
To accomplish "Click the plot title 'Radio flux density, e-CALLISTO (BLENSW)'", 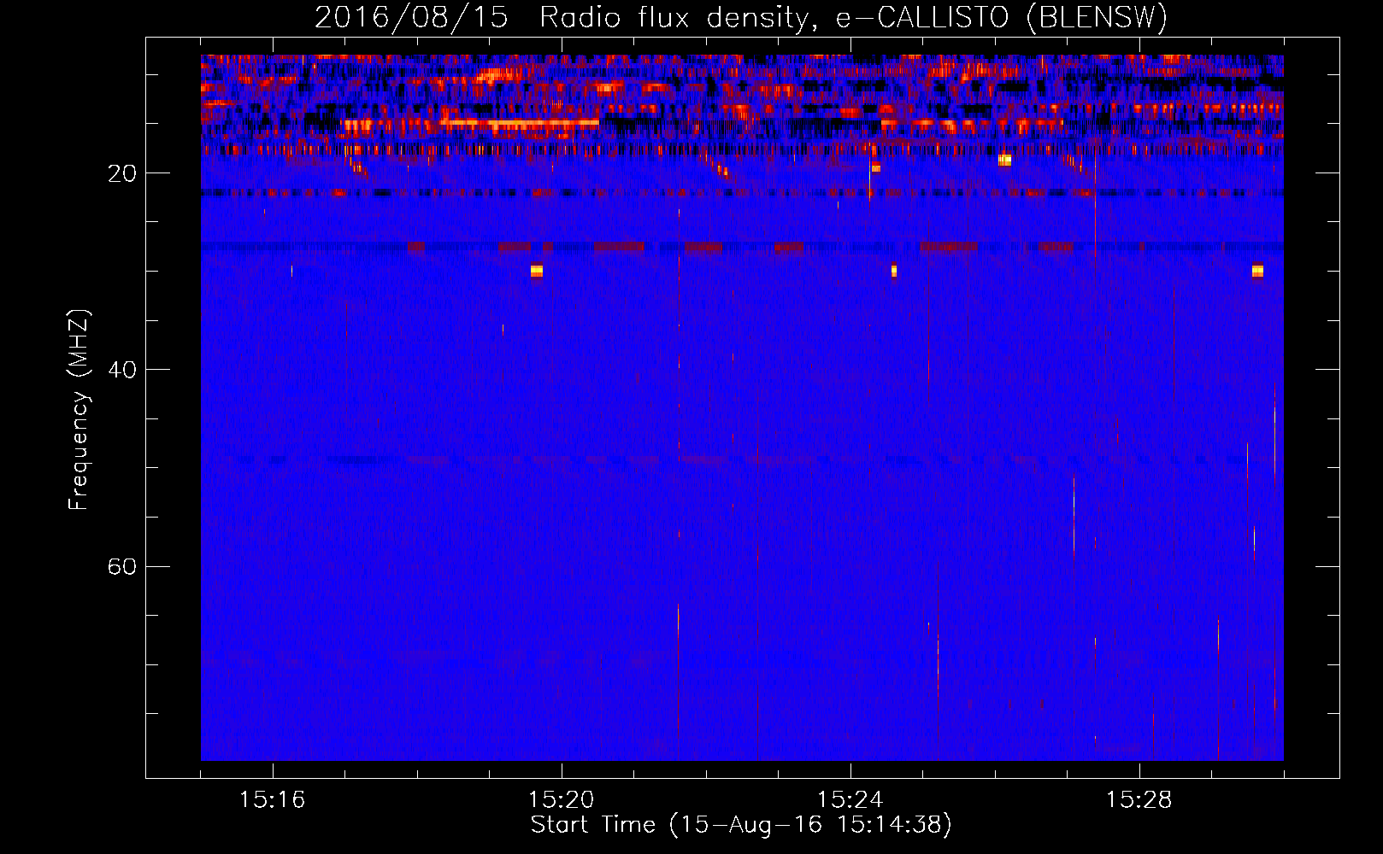I will [853, 17].
